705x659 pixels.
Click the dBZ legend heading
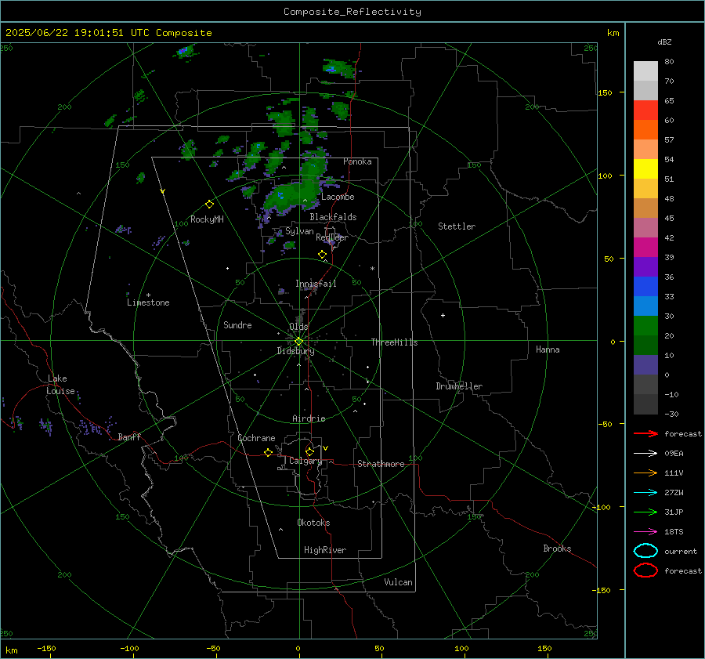664,42
